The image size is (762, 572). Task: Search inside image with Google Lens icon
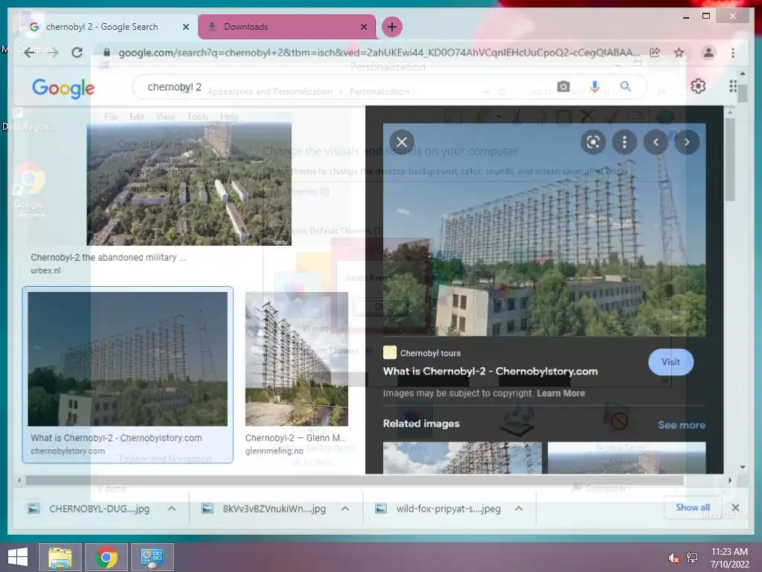[x=593, y=142]
